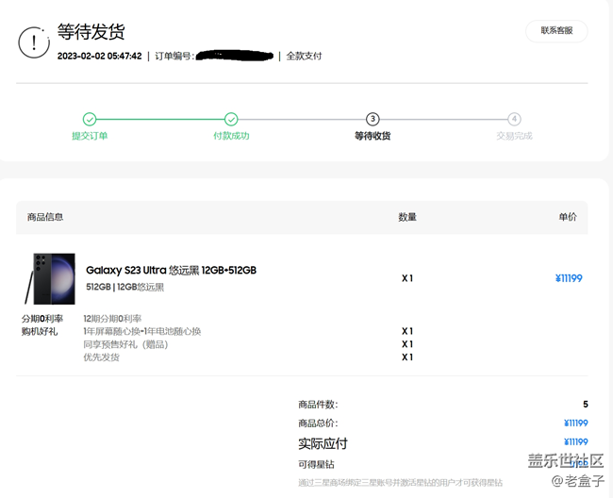Open the Galaxy S23 Ultra 悠远黑 12GB+512GB title
The width and height of the screenshot is (613, 498).
171,270
